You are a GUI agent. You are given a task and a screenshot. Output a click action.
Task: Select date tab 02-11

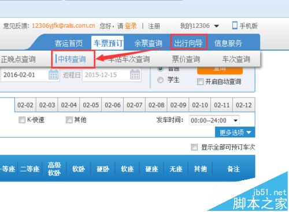tap(222, 105)
